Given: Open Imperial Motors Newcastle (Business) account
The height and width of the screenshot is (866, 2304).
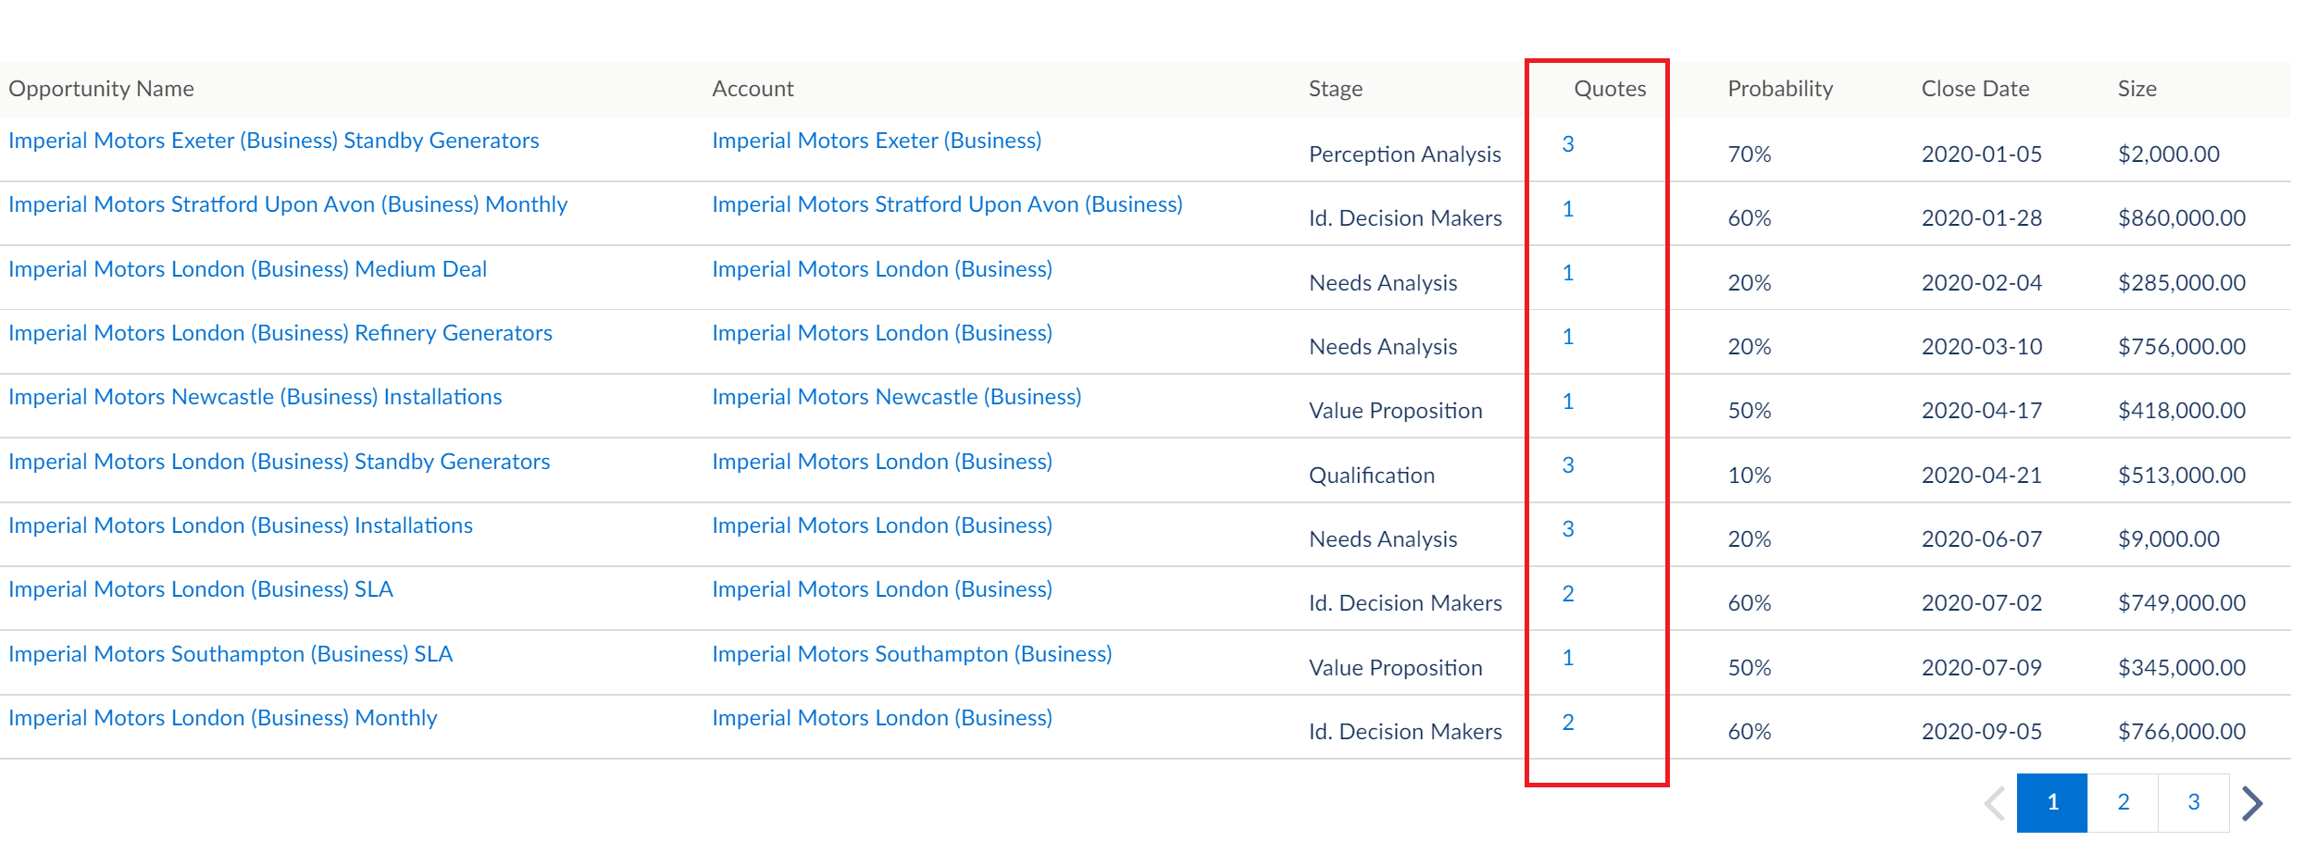Looking at the screenshot, I should (x=896, y=397).
